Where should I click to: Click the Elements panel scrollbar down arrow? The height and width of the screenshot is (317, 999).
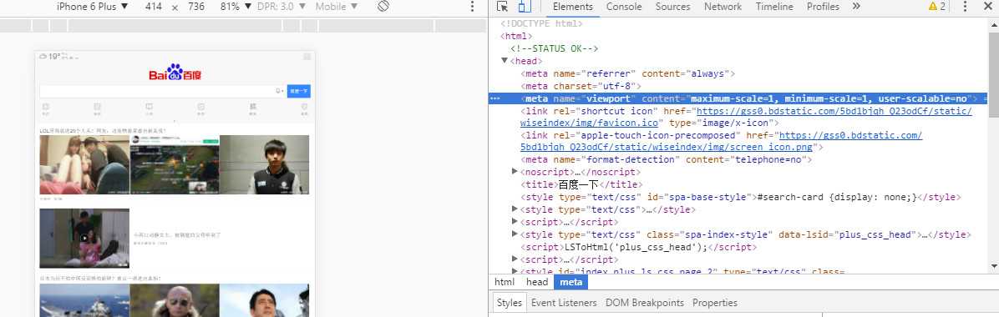994,266
